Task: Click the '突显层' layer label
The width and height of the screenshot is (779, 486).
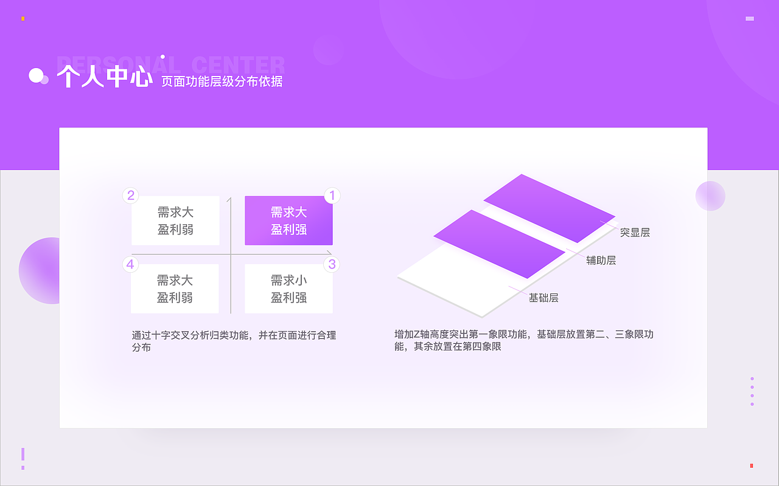Action: pos(635,233)
